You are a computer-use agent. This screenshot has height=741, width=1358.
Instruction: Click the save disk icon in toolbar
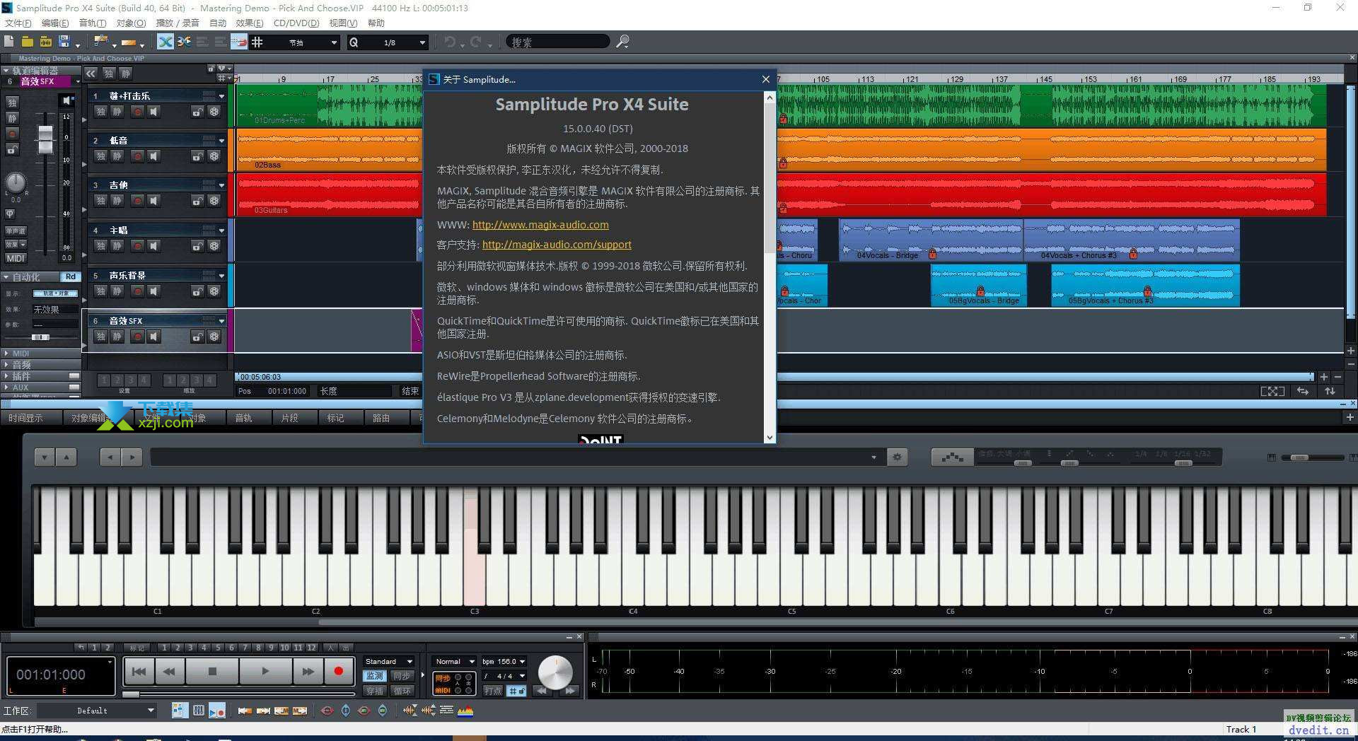point(64,42)
